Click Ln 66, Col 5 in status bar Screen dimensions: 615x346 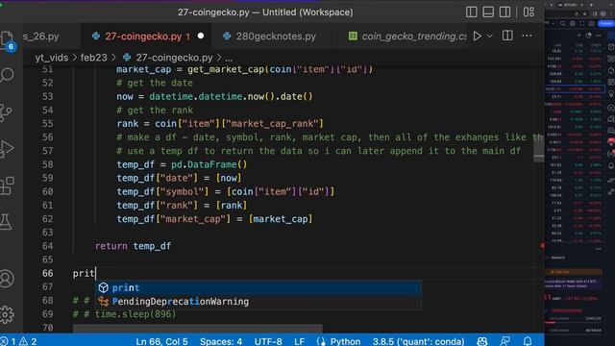point(161,341)
